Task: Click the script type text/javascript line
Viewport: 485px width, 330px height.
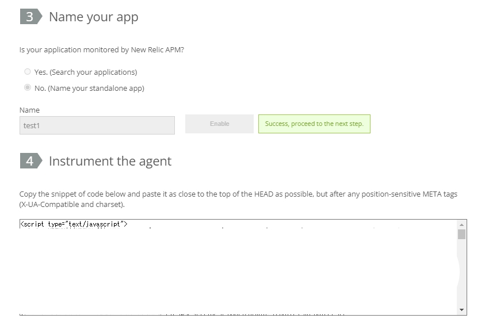Action: point(74,224)
